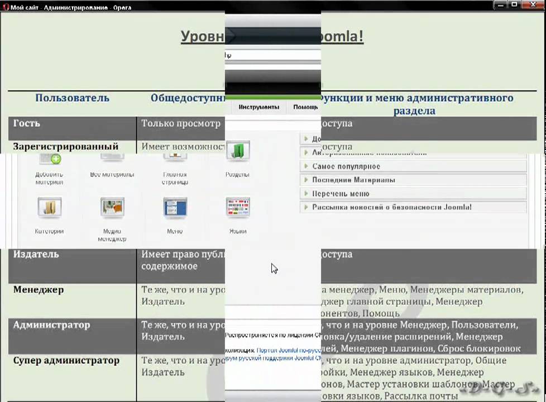Viewport: 546px width, 402px height.
Task: Open the Добавить материал icon with green plus
Action: [50, 159]
